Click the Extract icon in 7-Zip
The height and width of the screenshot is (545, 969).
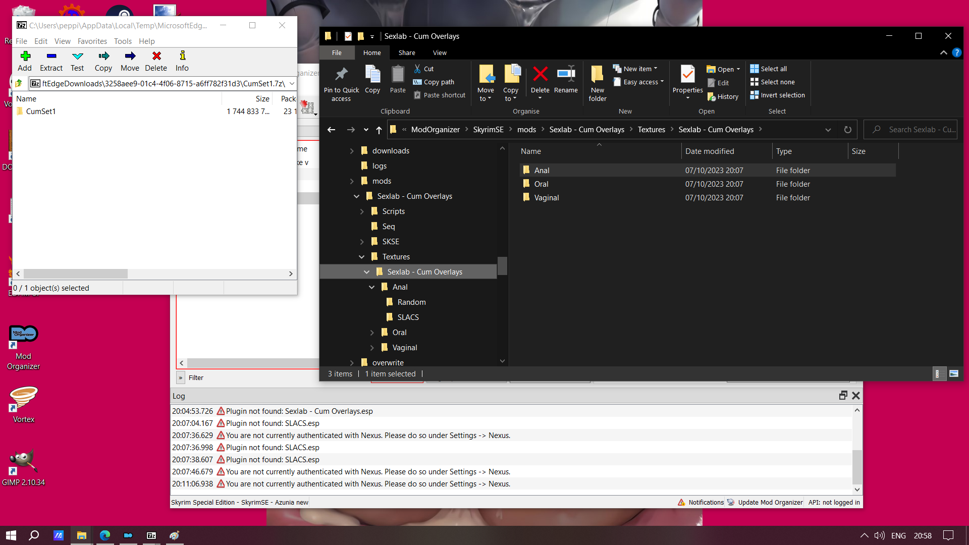click(51, 61)
